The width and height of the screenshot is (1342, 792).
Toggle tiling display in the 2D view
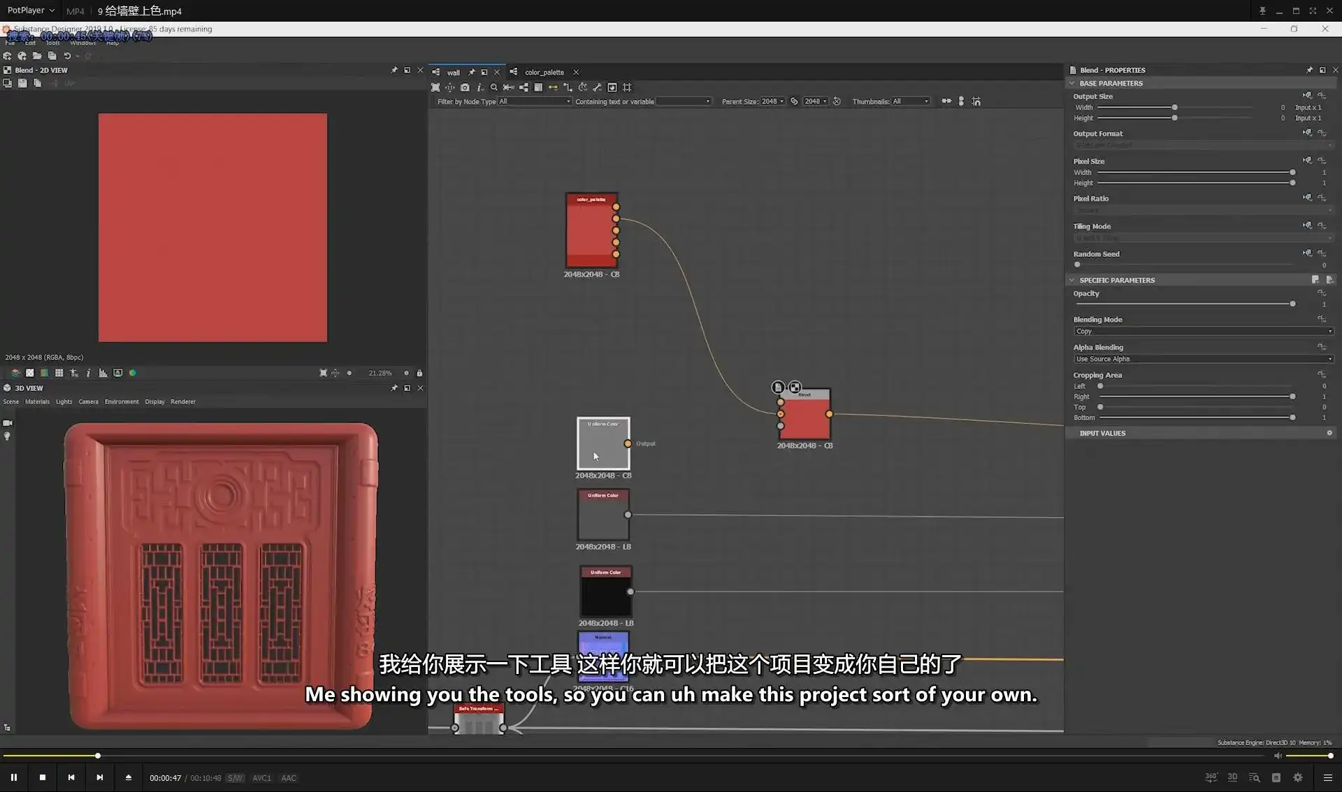tap(74, 372)
